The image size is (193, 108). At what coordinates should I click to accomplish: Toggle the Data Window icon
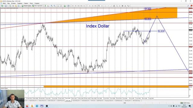[x=13, y=6]
